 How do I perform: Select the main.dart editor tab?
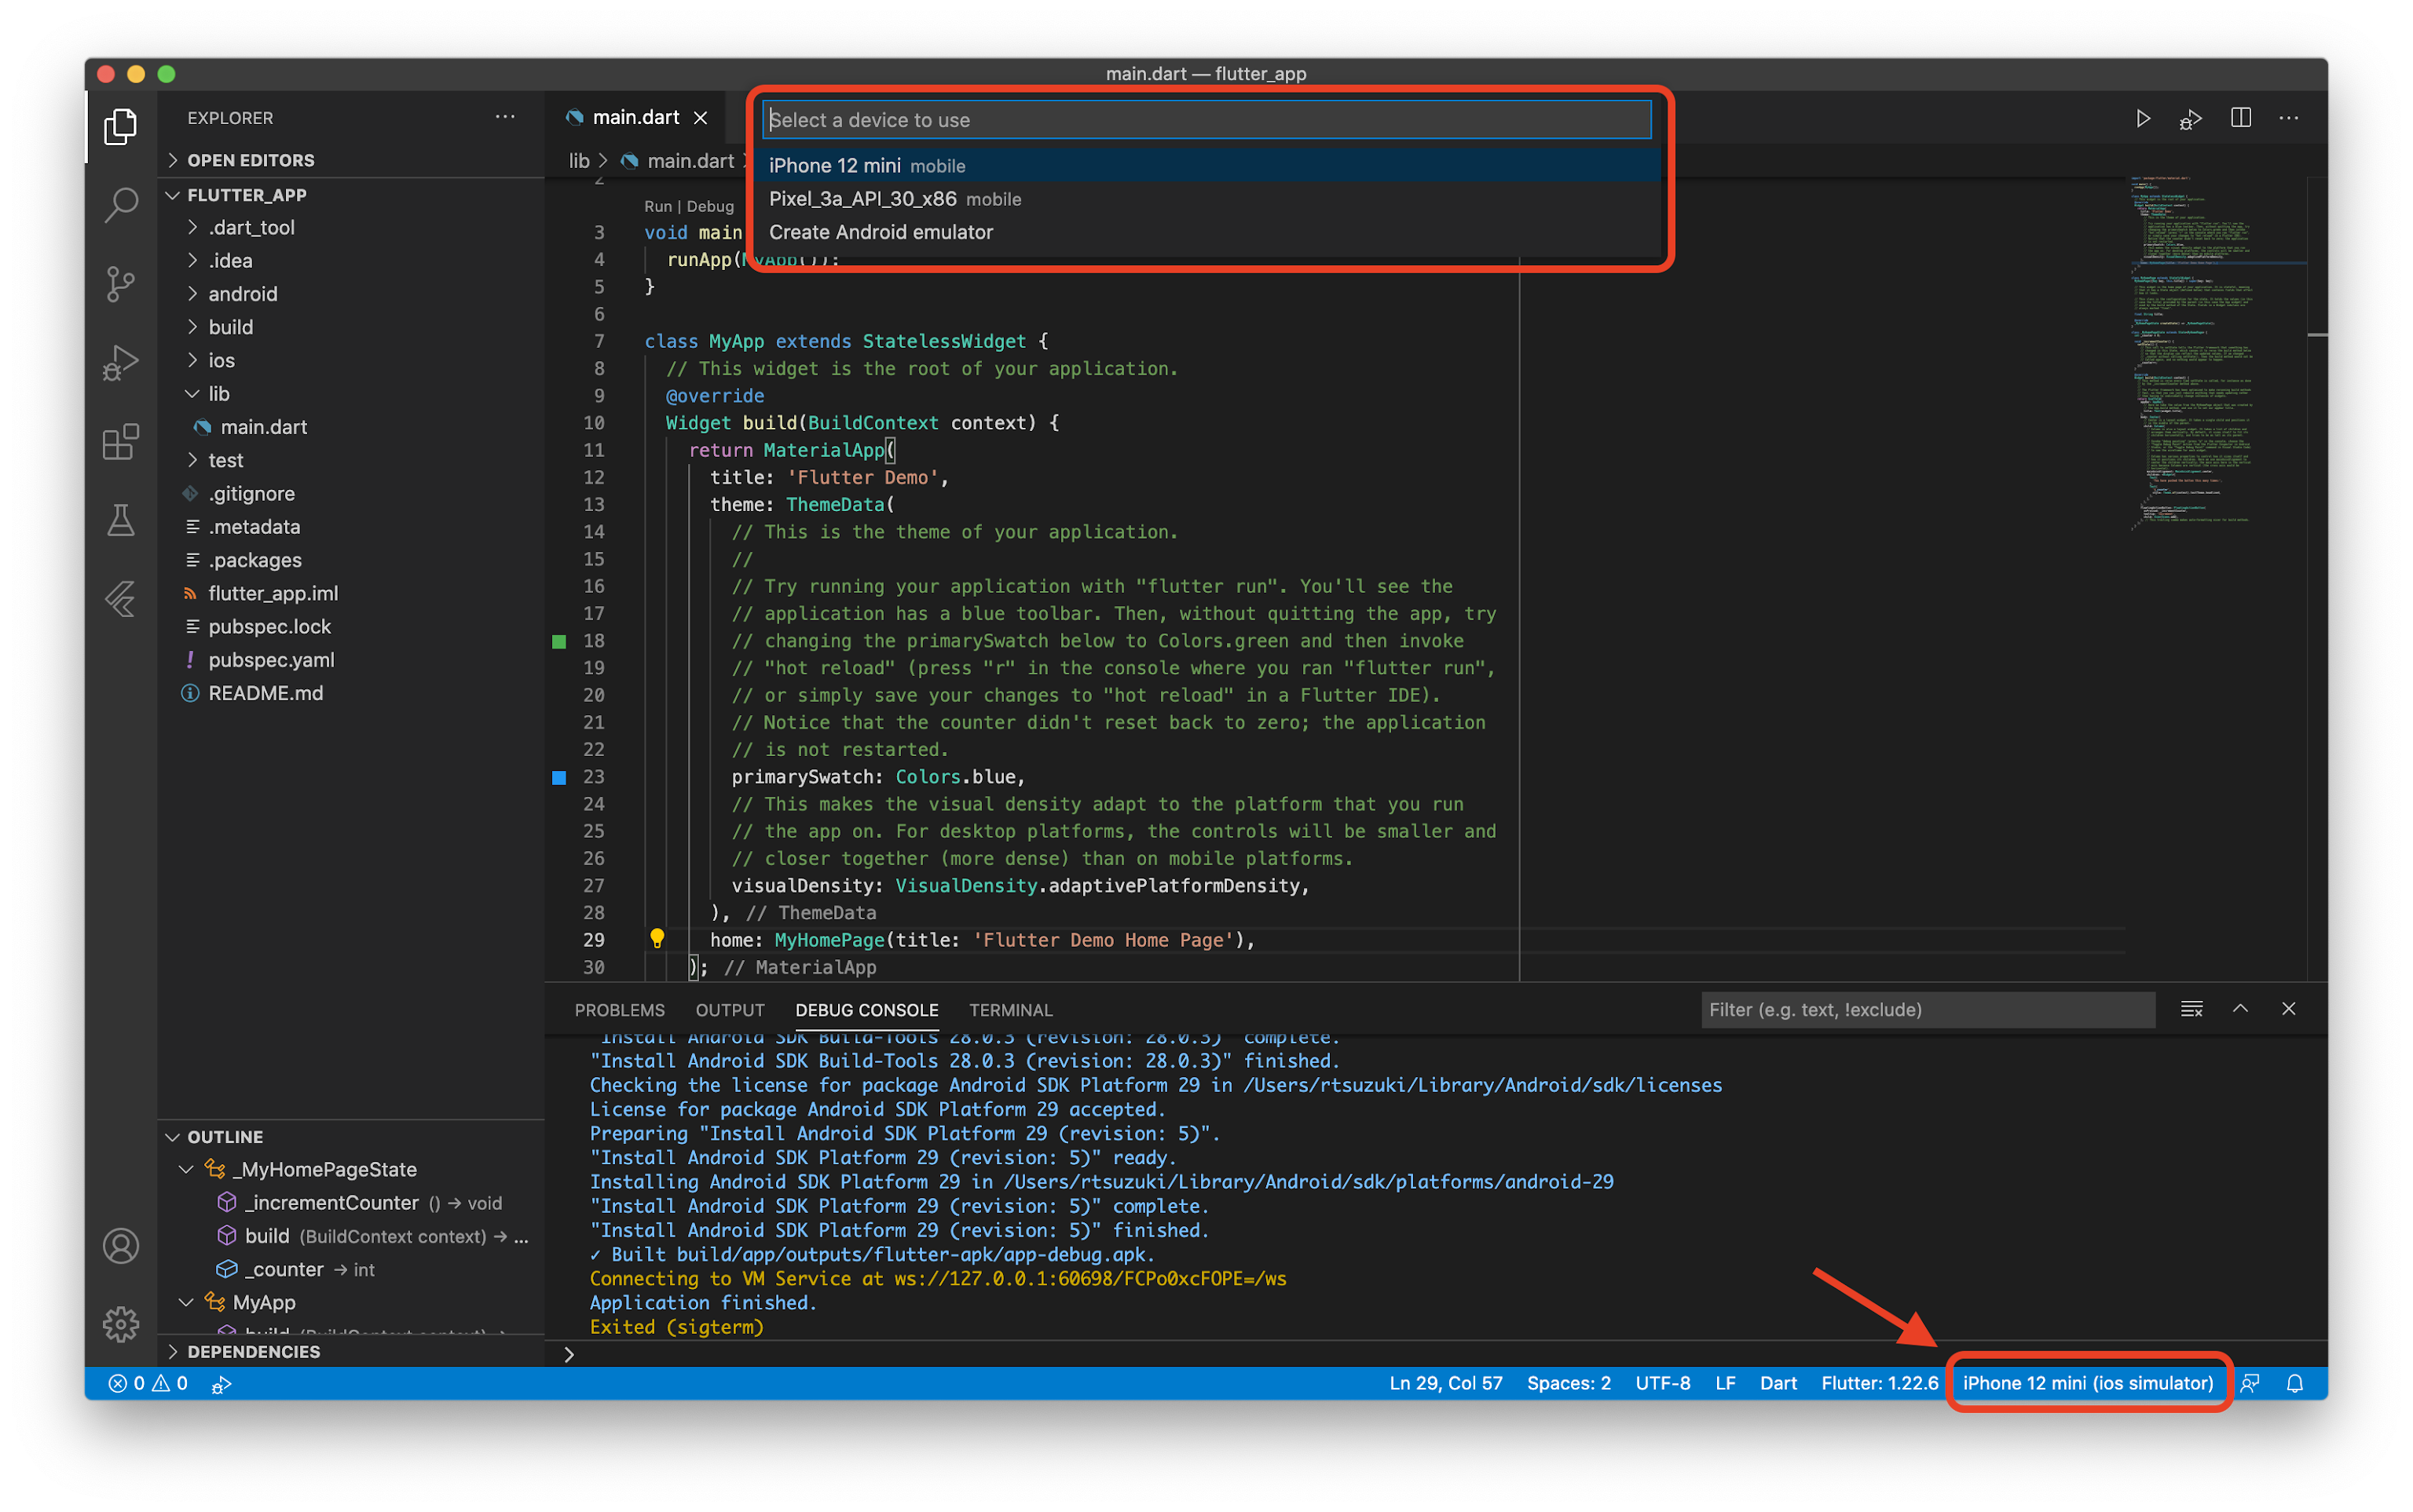(634, 118)
